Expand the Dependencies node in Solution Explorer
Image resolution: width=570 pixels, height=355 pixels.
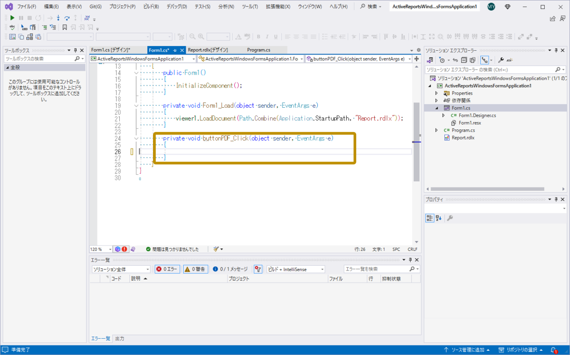[436, 100]
